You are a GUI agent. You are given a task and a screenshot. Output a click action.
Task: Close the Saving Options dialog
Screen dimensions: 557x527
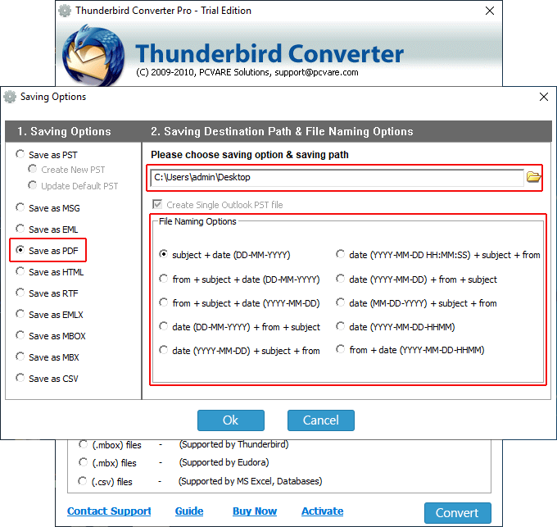point(544,97)
